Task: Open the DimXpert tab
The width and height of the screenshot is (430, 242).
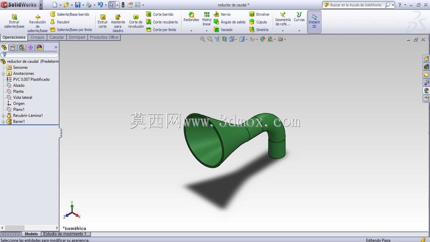Action: tap(77, 37)
